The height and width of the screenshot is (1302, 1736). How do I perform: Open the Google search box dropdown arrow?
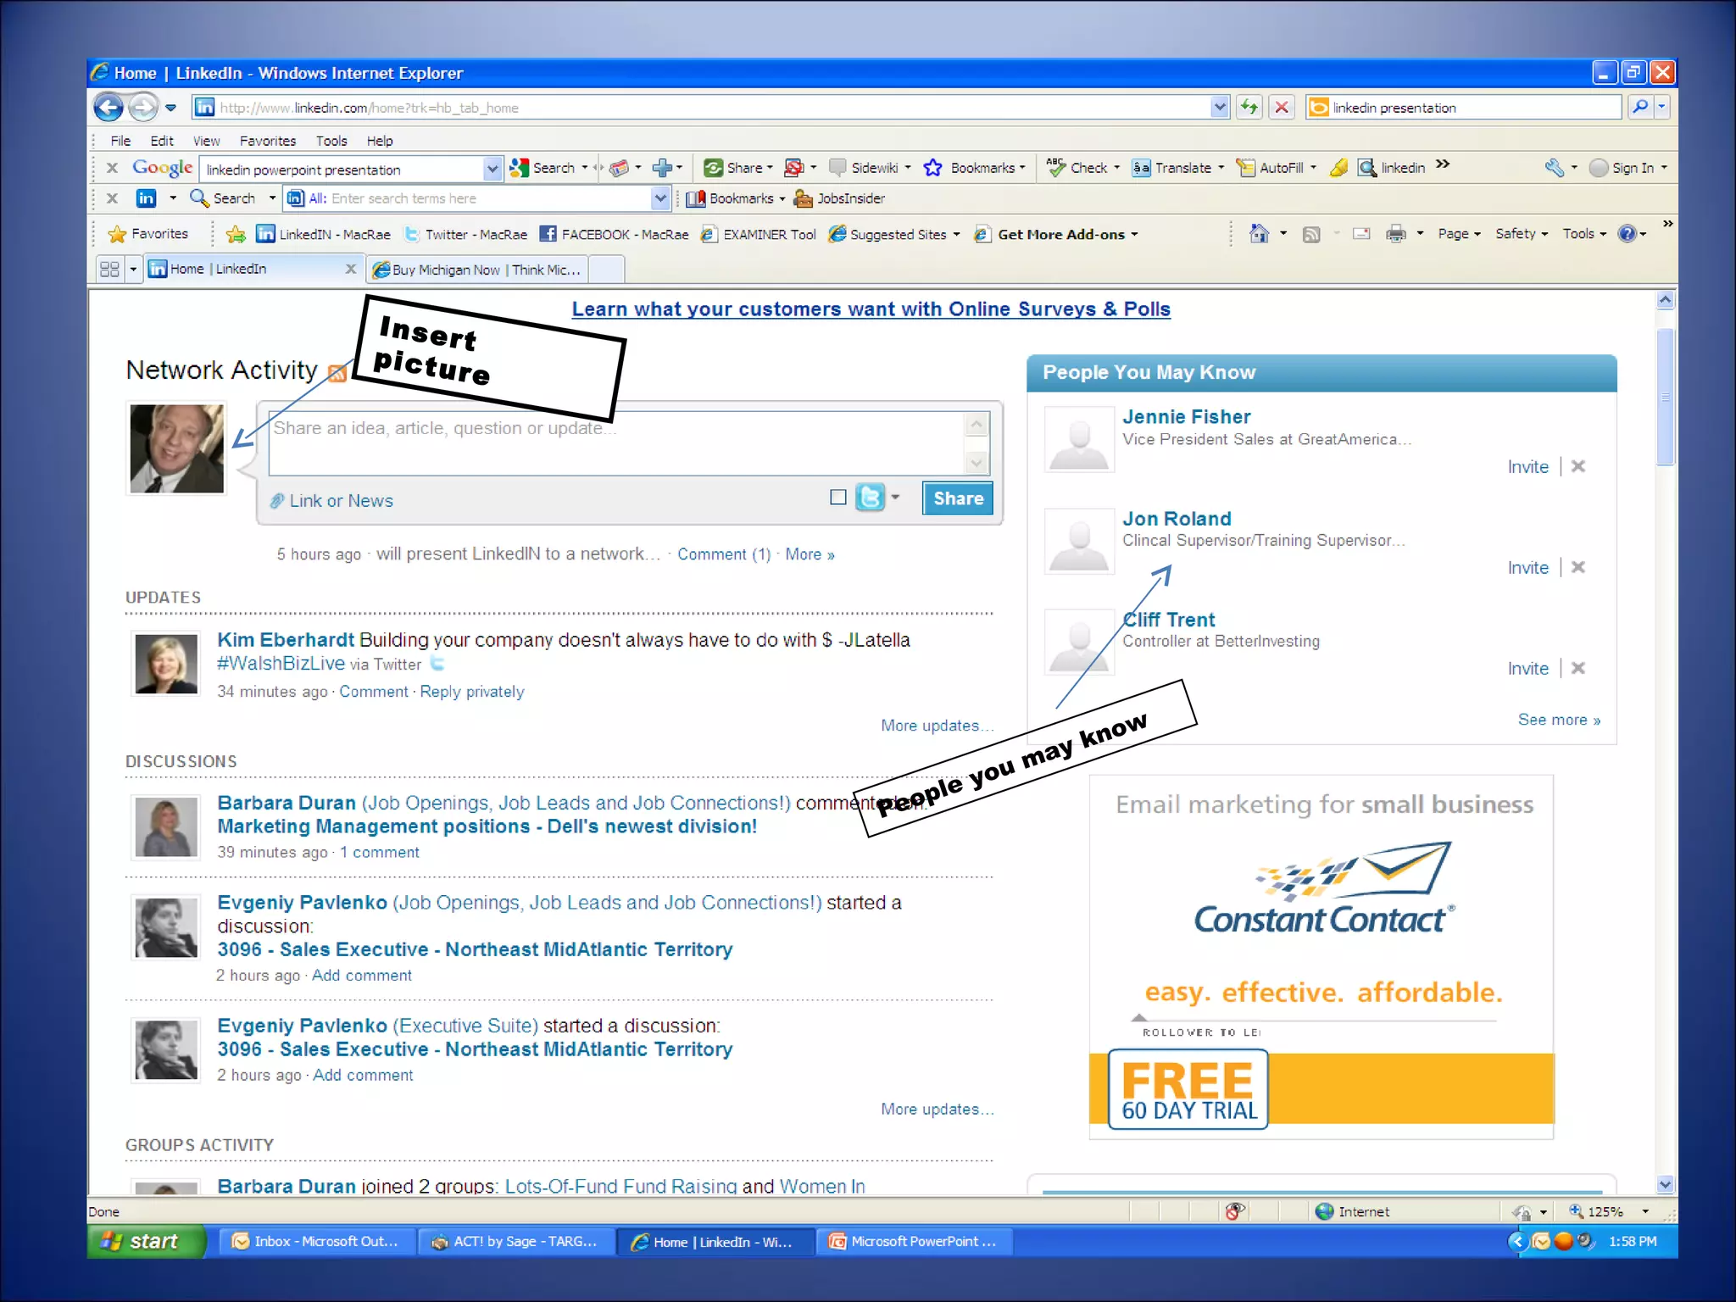492,169
